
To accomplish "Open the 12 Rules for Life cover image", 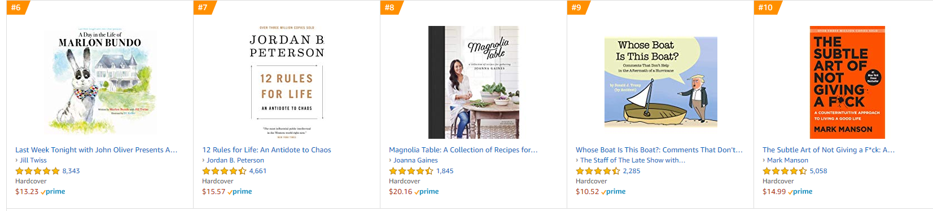I will pyautogui.click(x=287, y=82).
